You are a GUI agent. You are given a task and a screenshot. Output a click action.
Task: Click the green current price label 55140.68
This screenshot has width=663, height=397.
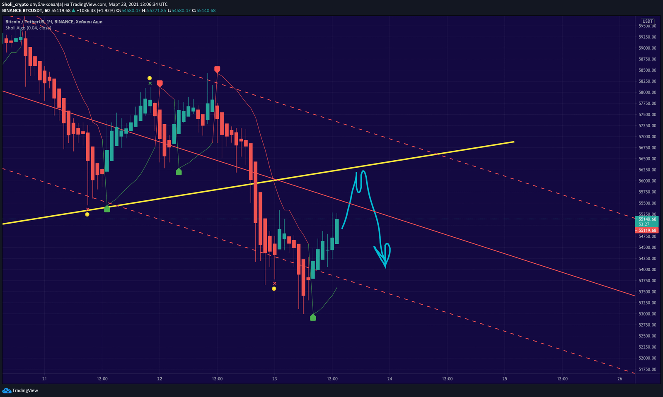[647, 219]
